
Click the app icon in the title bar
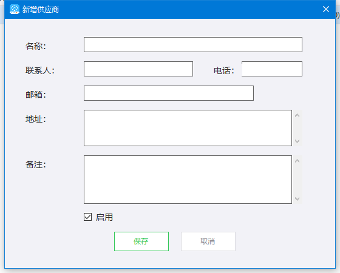coord(15,9)
